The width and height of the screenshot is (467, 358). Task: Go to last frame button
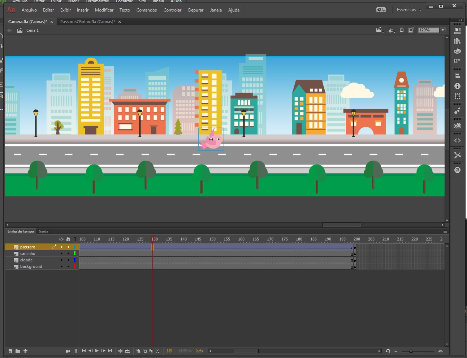pos(110,351)
